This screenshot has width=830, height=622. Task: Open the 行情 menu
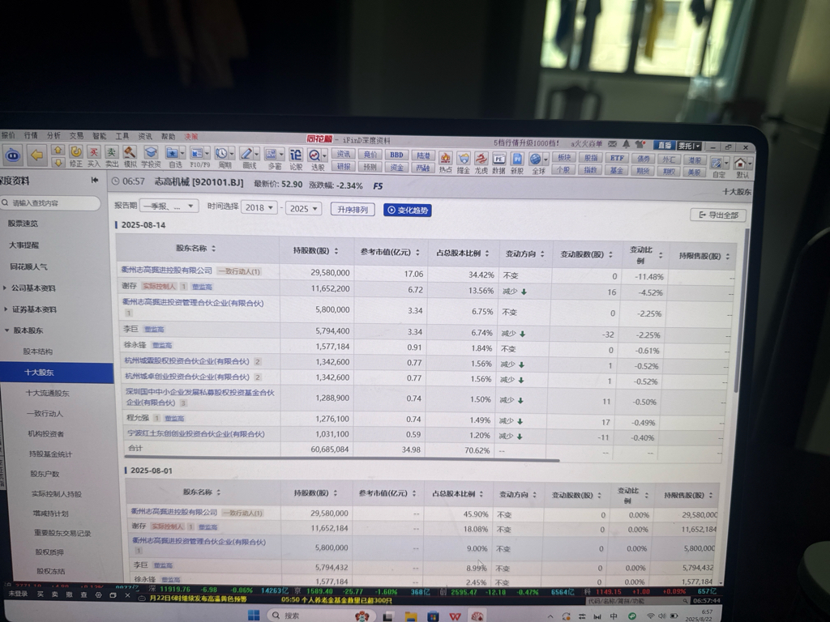[31, 135]
